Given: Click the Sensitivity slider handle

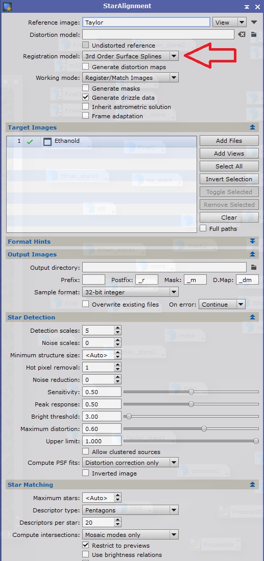Looking at the screenshot, I should click(x=191, y=392).
